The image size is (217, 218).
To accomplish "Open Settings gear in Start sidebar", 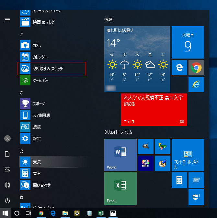I will pos(7,185).
